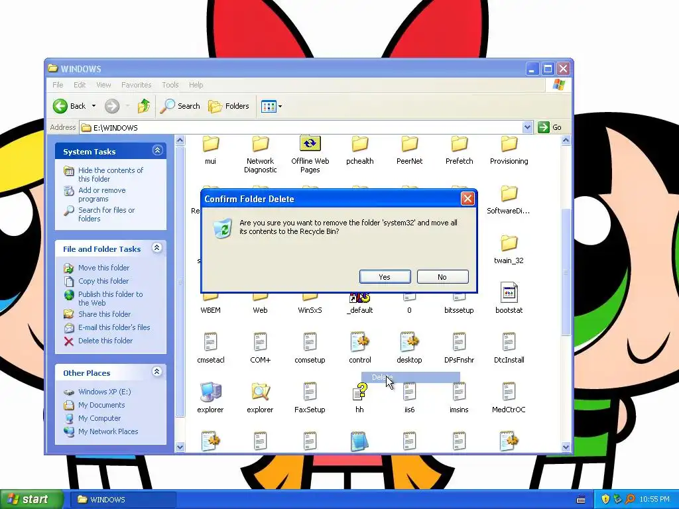This screenshot has height=509, width=679.
Task: Open the Edit menu
Action: (x=80, y=85)
